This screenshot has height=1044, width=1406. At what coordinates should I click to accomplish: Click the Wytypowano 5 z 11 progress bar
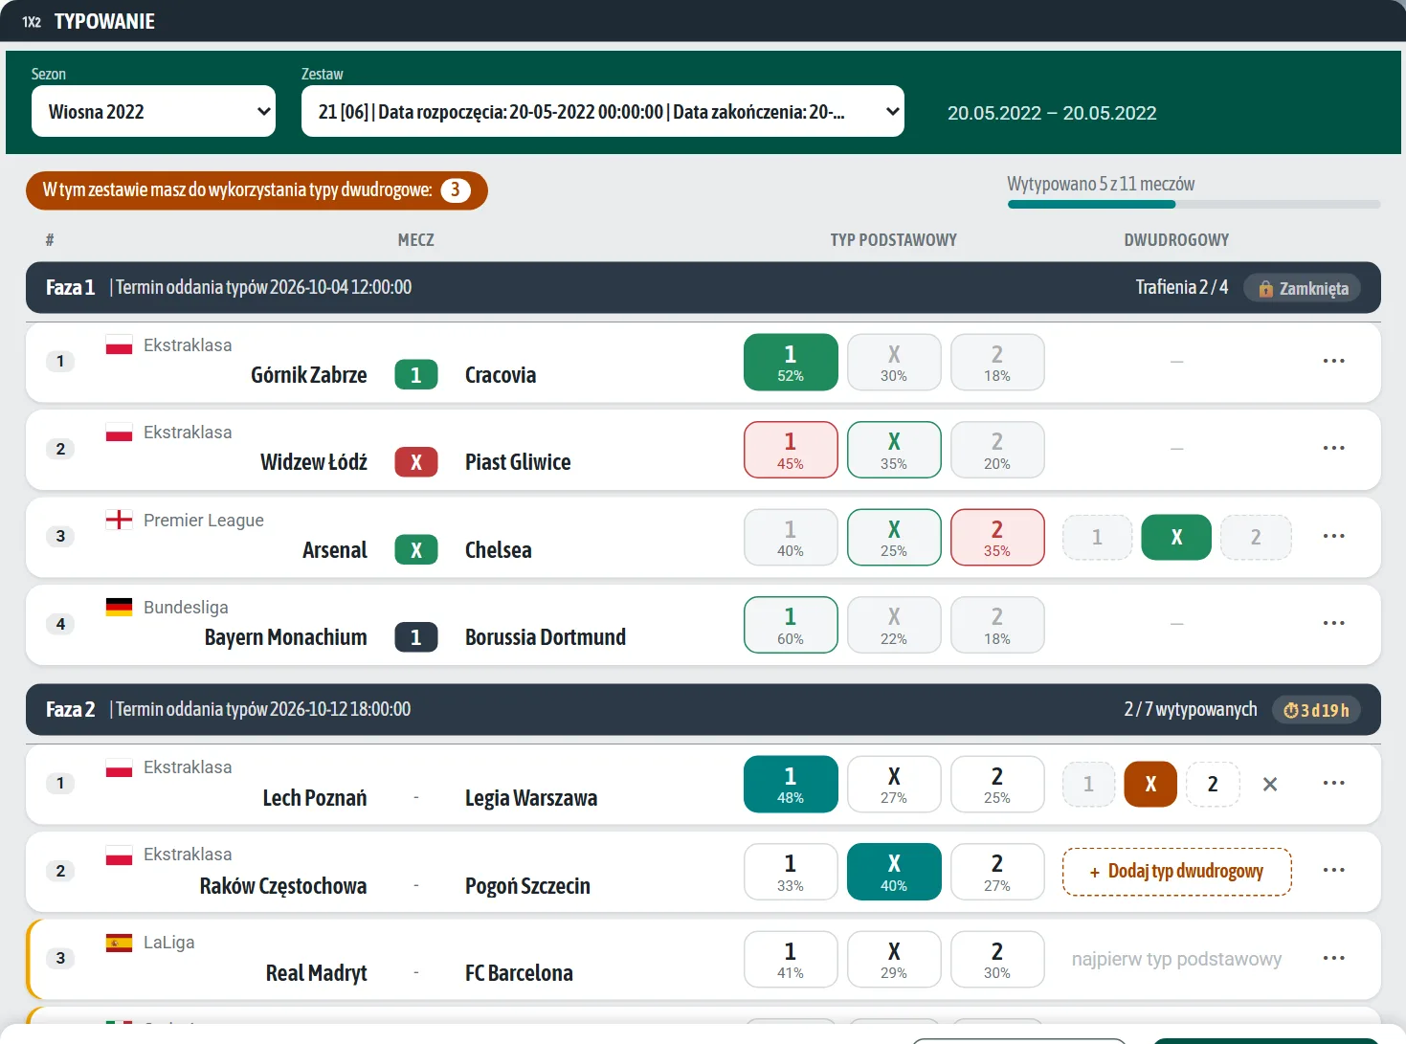[x=1194, y=204]
